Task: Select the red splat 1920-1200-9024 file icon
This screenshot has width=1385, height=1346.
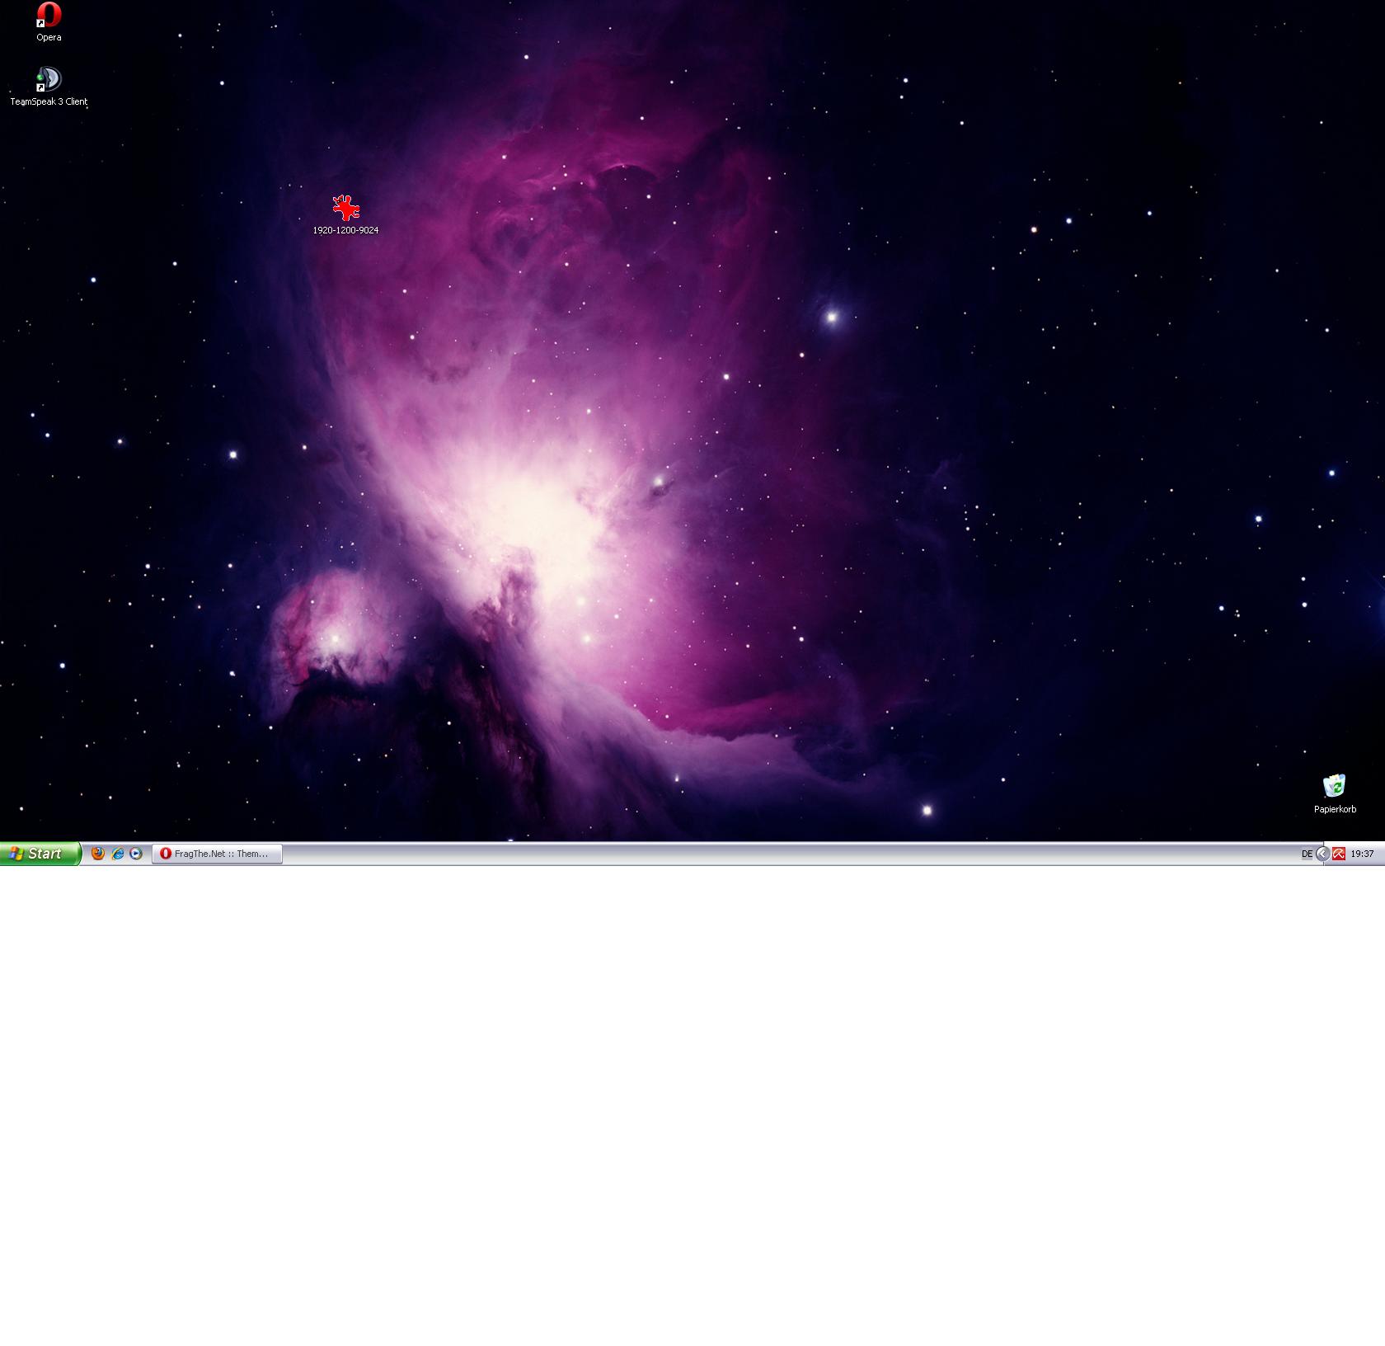Action: point(345,208)
